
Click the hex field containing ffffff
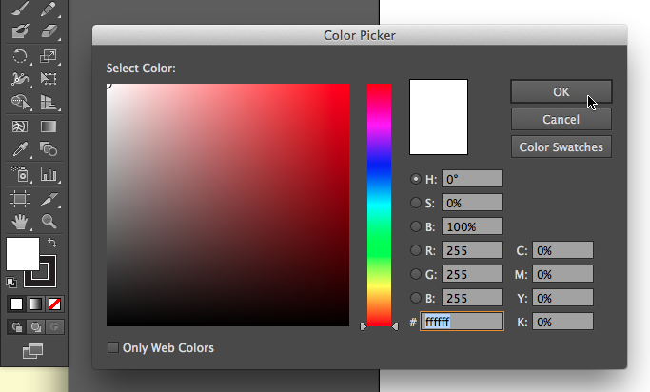tap(463, 322)
